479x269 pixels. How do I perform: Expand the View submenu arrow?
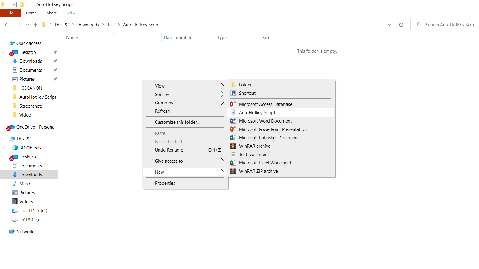point(222,86)
